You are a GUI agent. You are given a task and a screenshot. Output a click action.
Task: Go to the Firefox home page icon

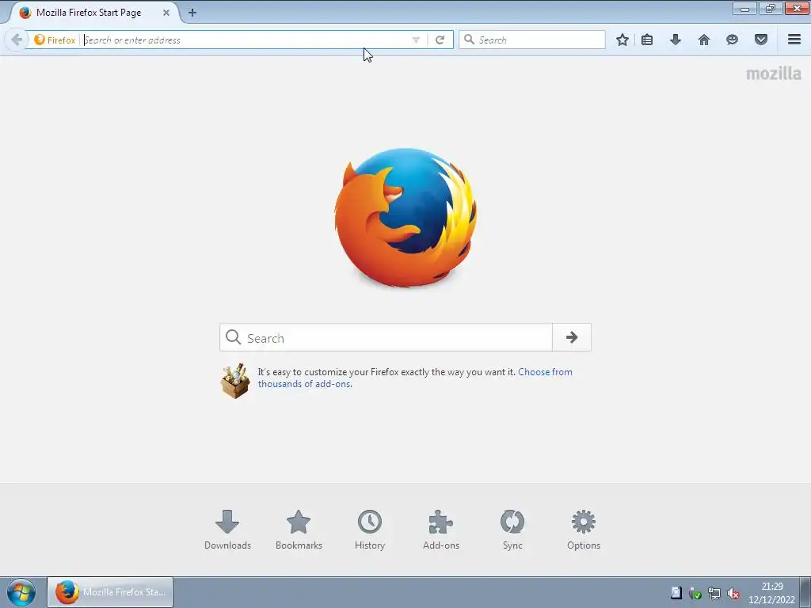coord(704,40)
